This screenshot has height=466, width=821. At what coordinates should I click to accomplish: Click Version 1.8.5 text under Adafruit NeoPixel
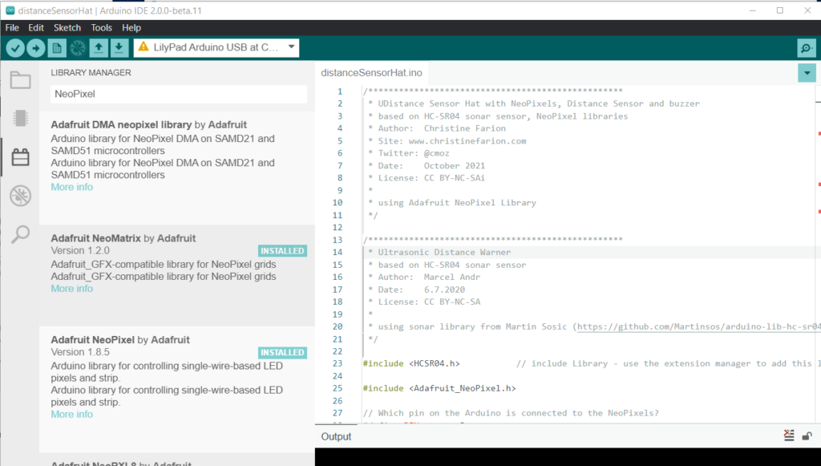pyautogui.click(x=80, y=352)
